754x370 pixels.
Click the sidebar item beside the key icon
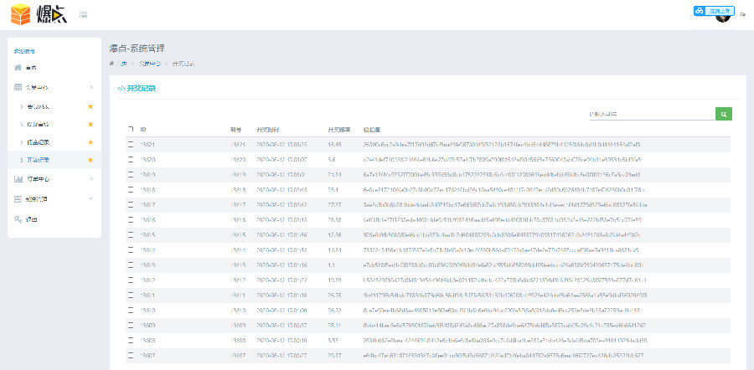tap(31, 219)
